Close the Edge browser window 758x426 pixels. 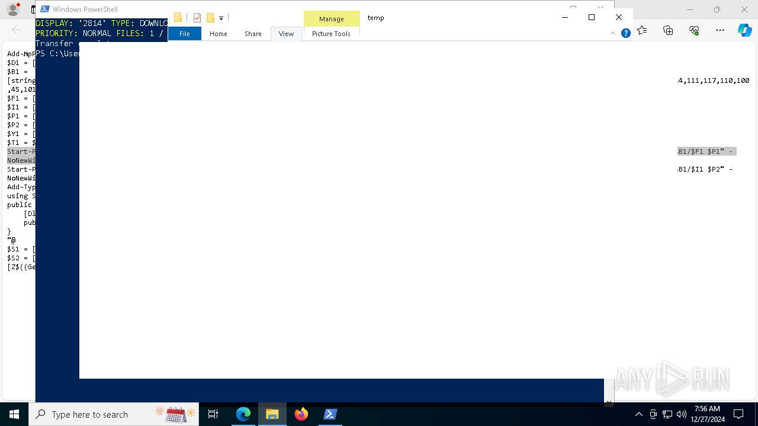744,9
